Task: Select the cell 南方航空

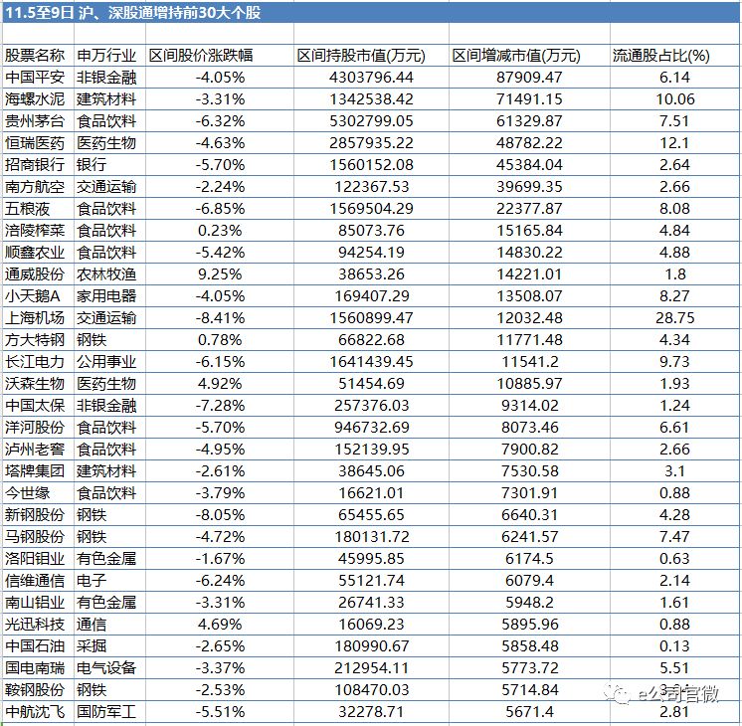Action: 35,186
